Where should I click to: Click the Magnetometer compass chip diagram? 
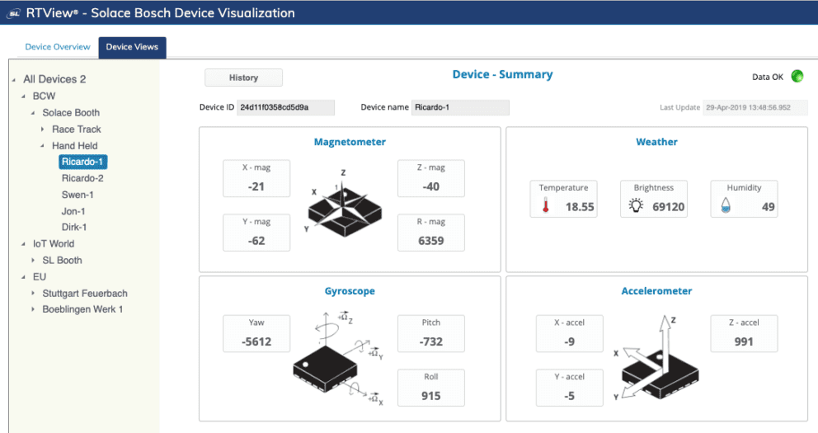pos(343,200)
